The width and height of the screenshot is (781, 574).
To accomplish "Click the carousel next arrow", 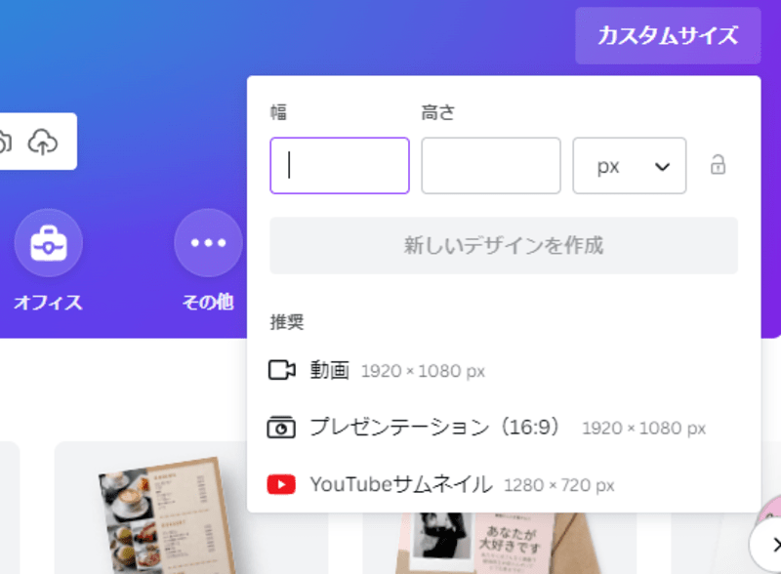I will tap(769, 544).
